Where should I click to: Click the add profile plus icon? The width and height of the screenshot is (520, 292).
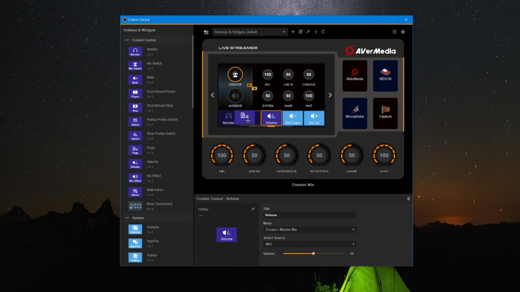(x=293, y=32)
